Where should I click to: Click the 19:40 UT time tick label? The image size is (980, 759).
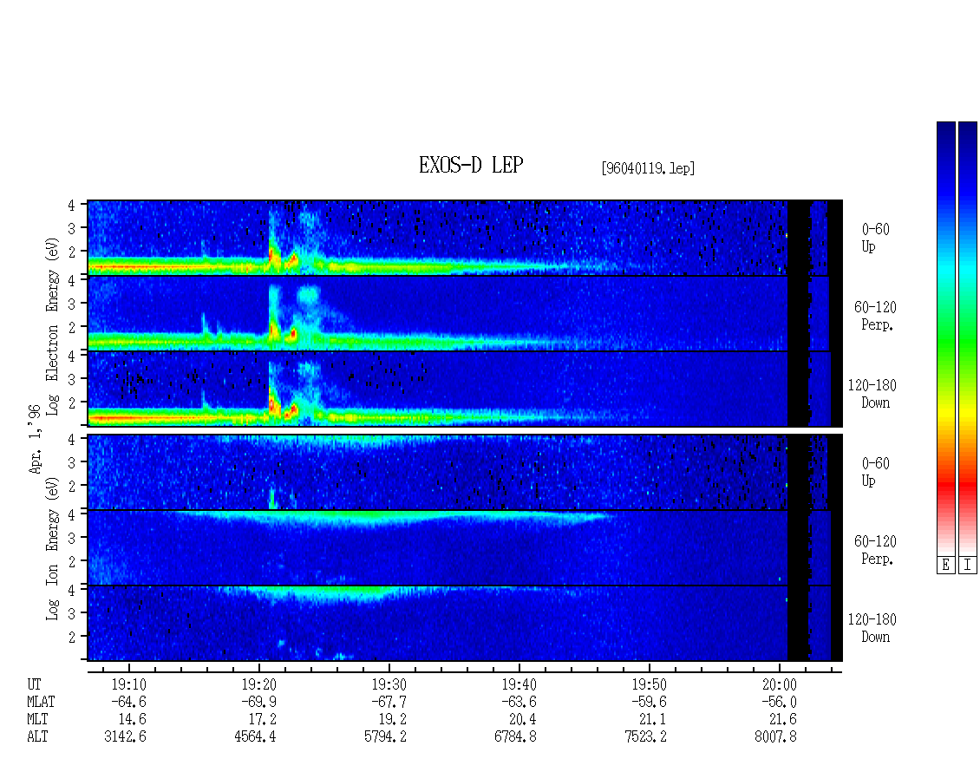(519, 684)
